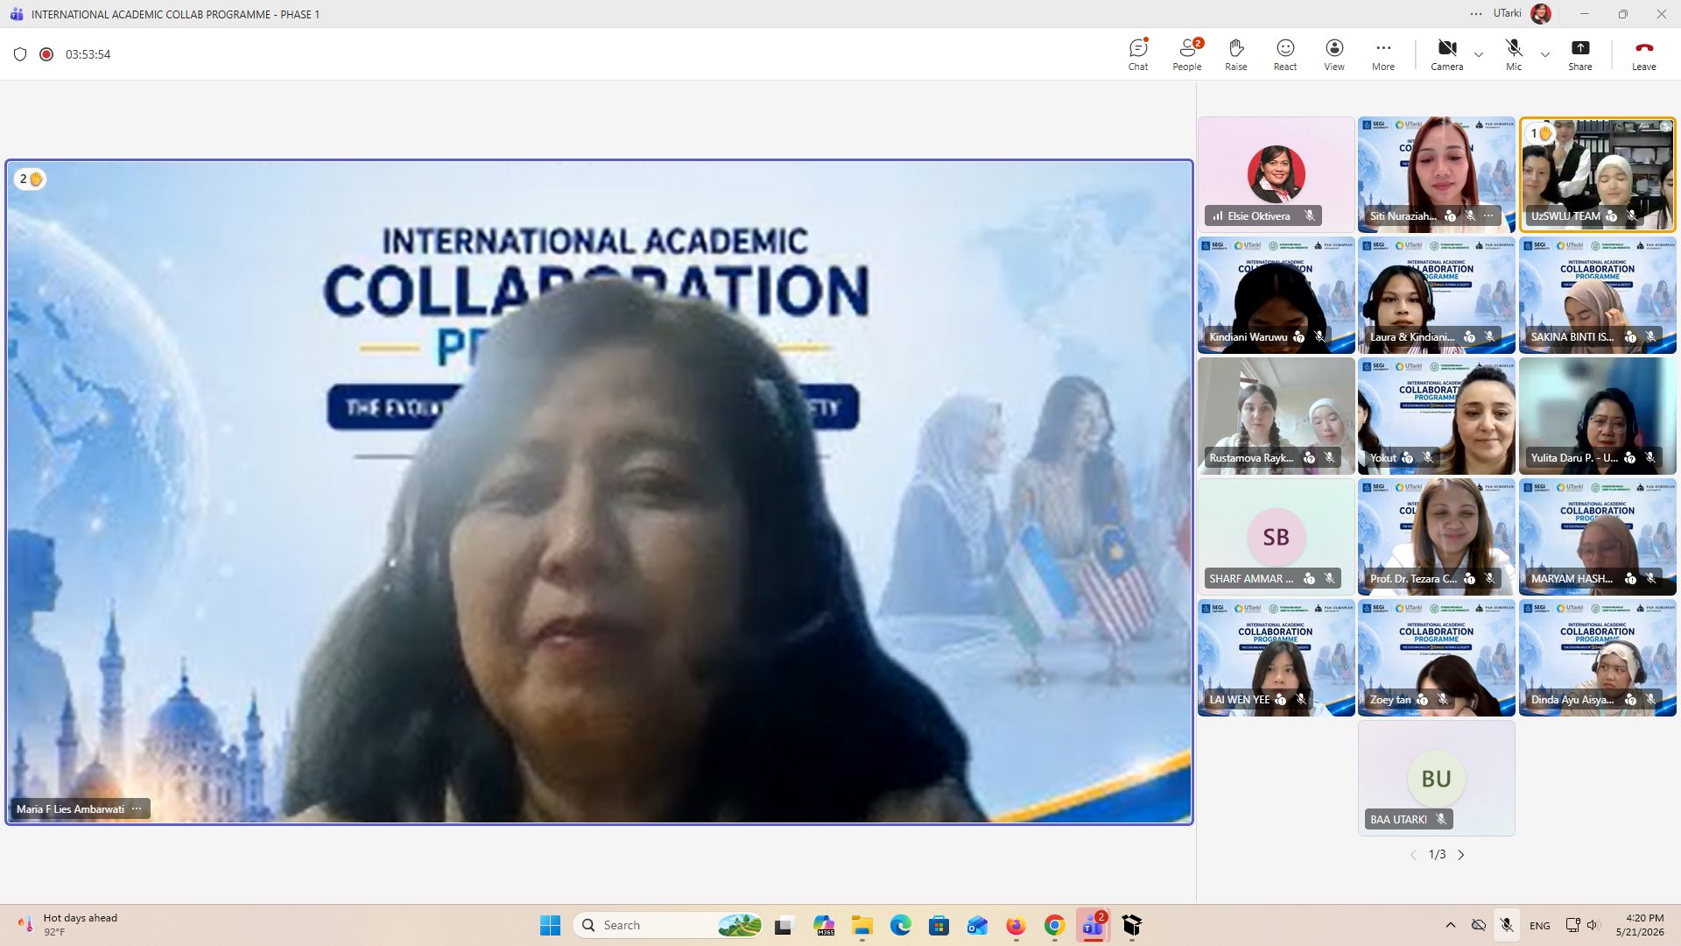Open Firefox from taskbar
The image size is (1681, 946).
(x=1016, y=925)
